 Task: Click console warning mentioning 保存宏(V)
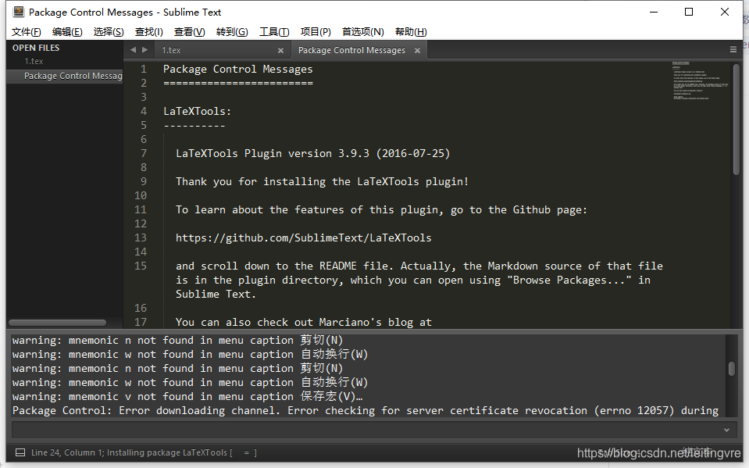(x=187, y=397)
